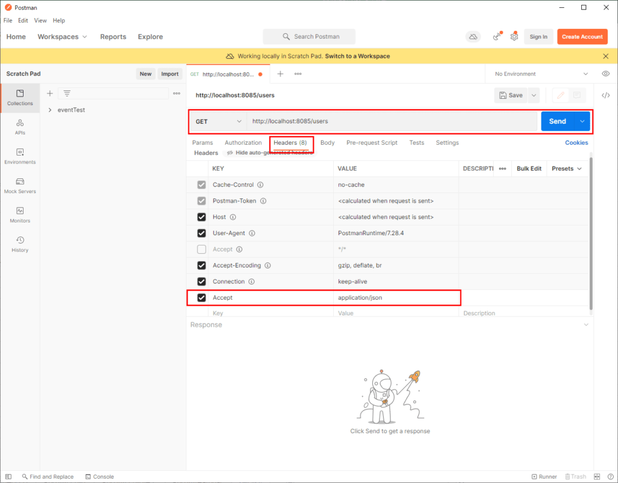Switch to the Authorization tab
Image resolution: width=618 pixels, height=483 pixels.
(x=243, y=142)
